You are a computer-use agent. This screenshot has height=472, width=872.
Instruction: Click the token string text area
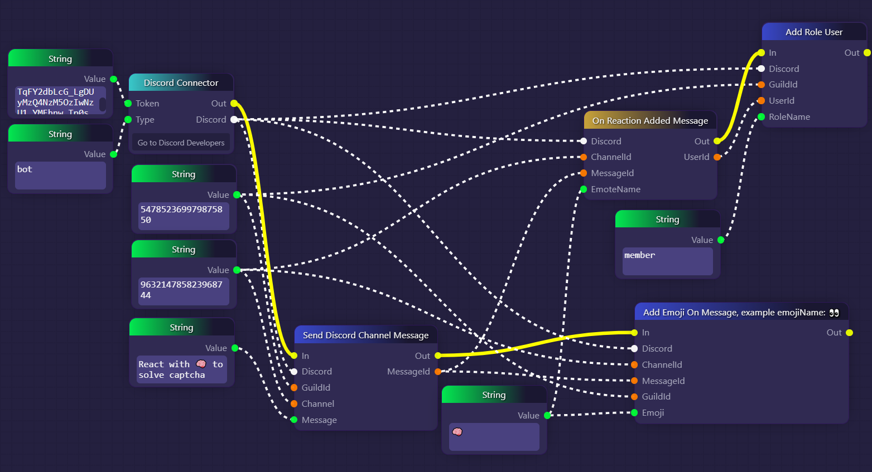[56, 100]
